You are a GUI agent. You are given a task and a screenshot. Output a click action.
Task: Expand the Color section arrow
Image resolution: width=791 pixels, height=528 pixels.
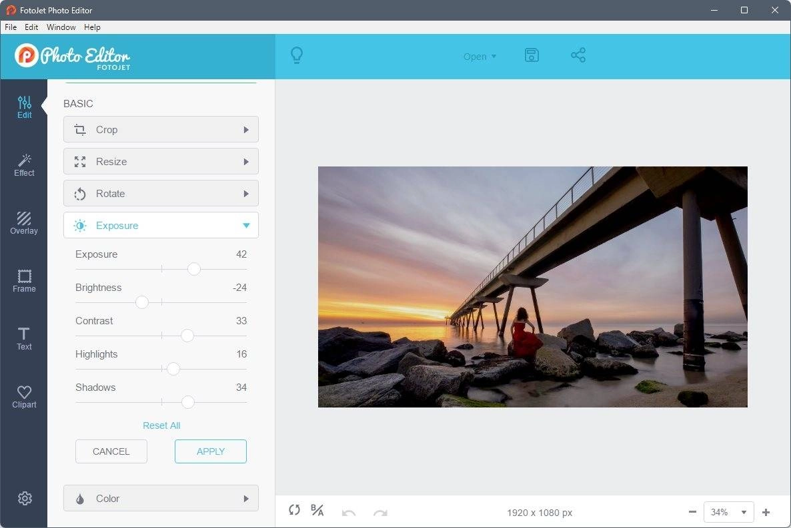coord(246,499)
